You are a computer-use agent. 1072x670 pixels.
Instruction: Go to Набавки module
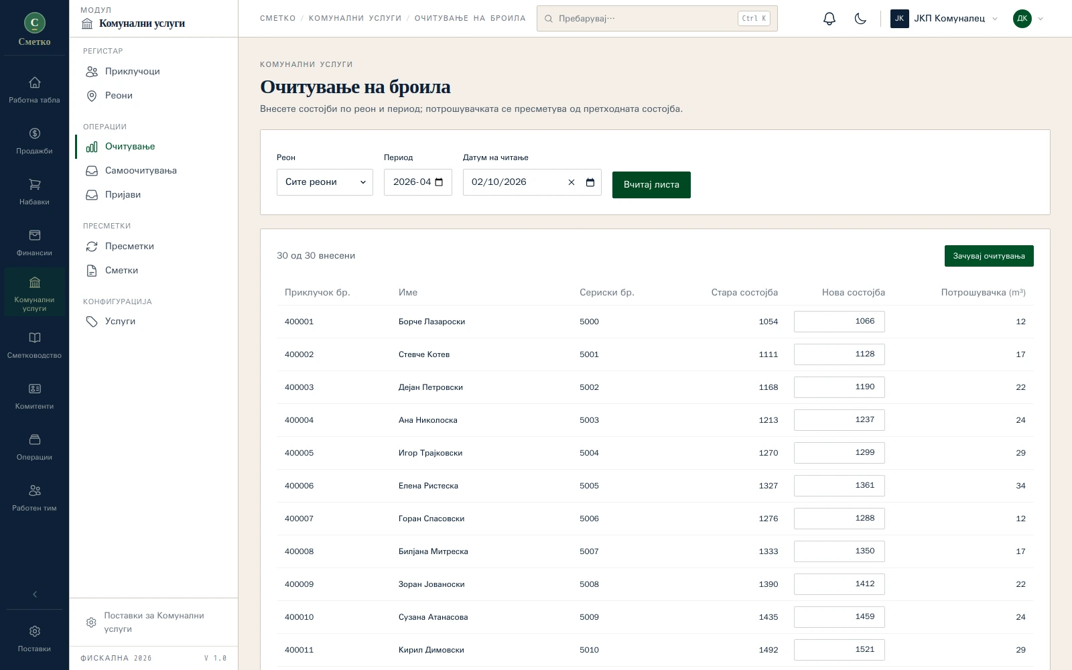[34, 192]
